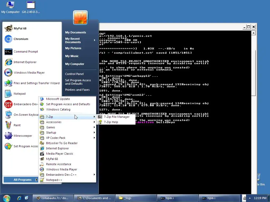Open 7-Zip File Manager
This screenshot has width=270, height=202.
[116, 117]
